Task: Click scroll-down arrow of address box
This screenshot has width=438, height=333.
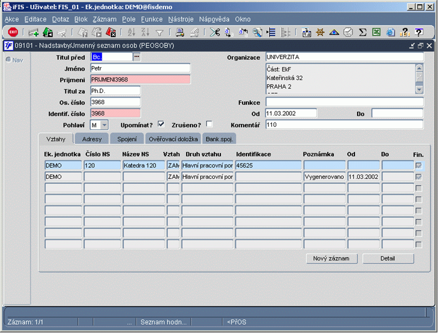Action: point(419,90)
